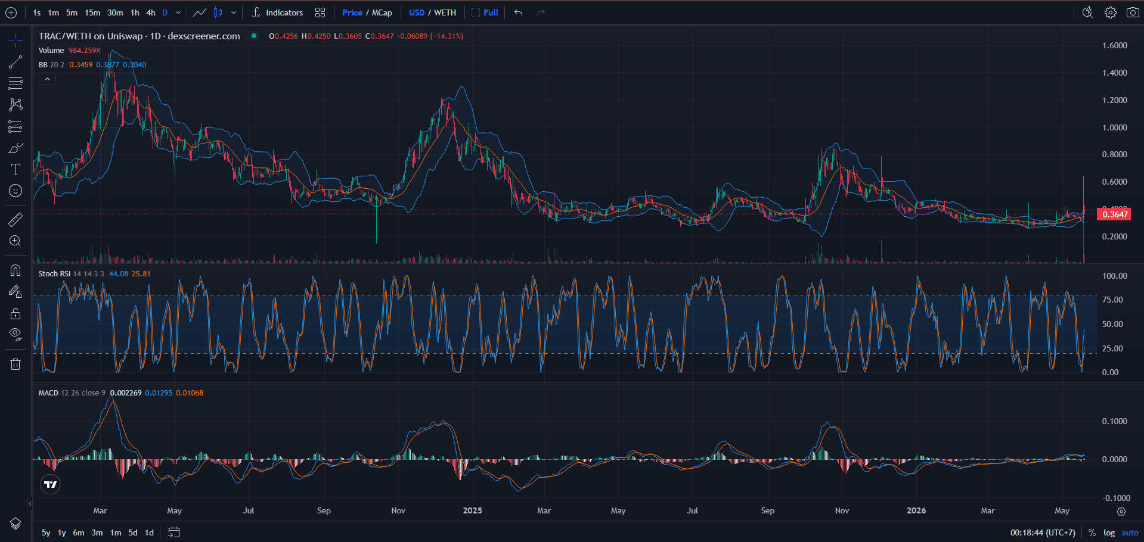
Task: Switch to line chart type icon
Action: tap(200, 13)
